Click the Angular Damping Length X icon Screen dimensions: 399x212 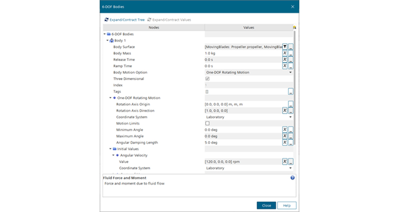[285, 142]
